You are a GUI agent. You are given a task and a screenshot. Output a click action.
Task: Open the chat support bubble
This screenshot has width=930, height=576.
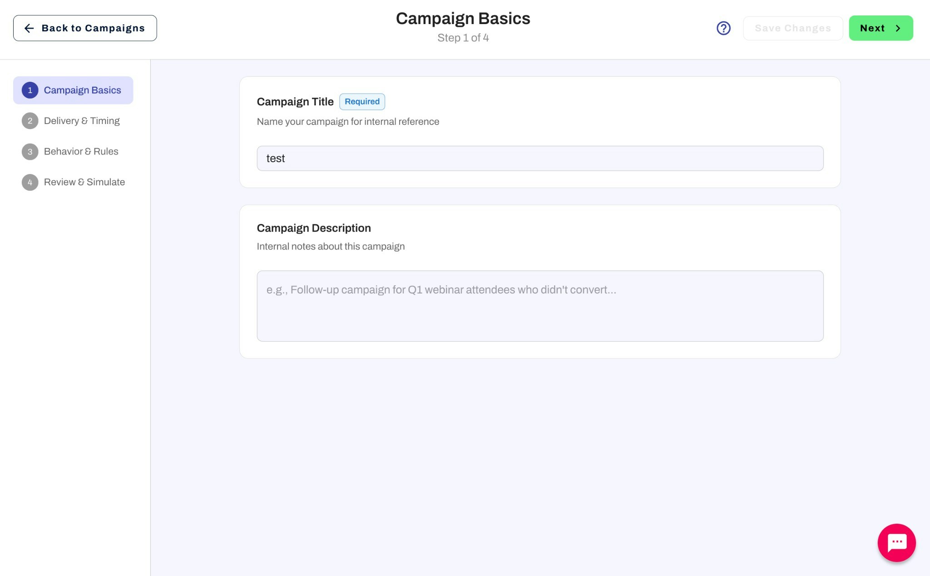896,543
